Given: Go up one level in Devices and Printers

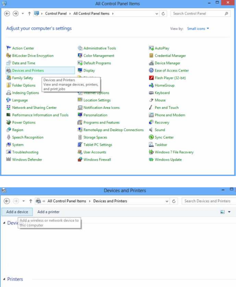Looking at the screenshot, I should 31,201.
